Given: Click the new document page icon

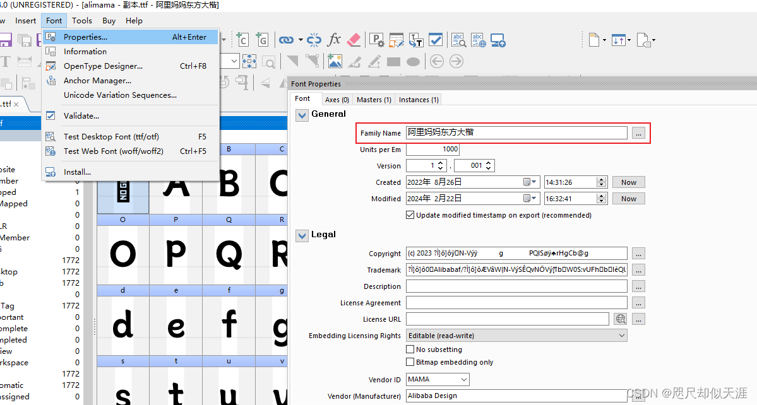Looking at the screenshot, I should [x=594, y=40].
